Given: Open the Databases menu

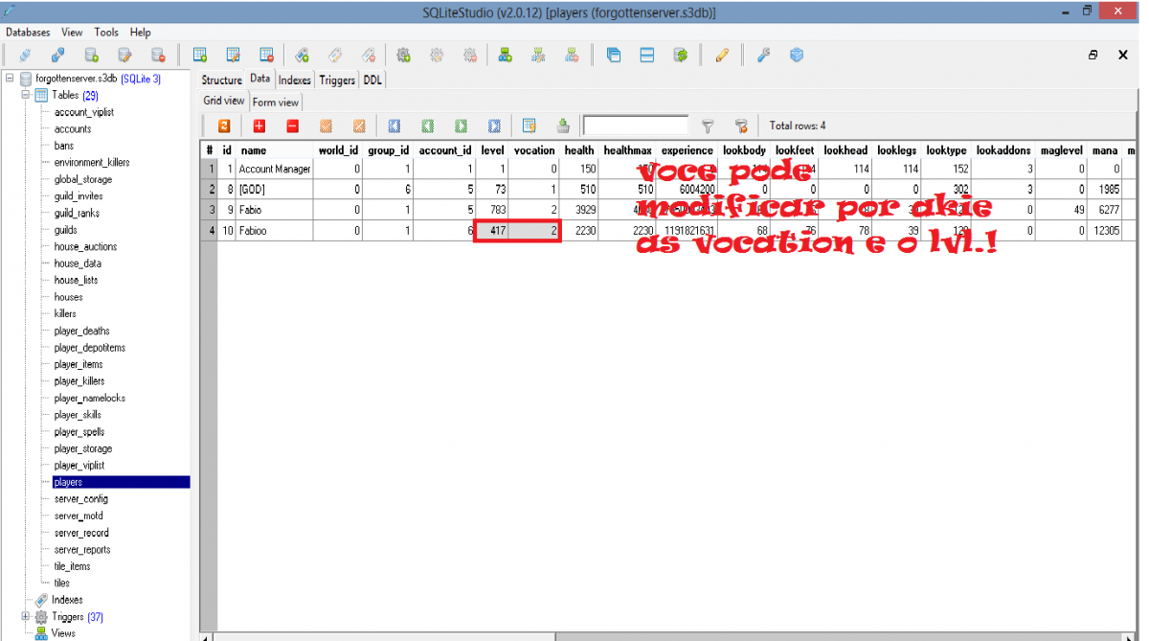Looking at the screenshot, I should point(28,33).
